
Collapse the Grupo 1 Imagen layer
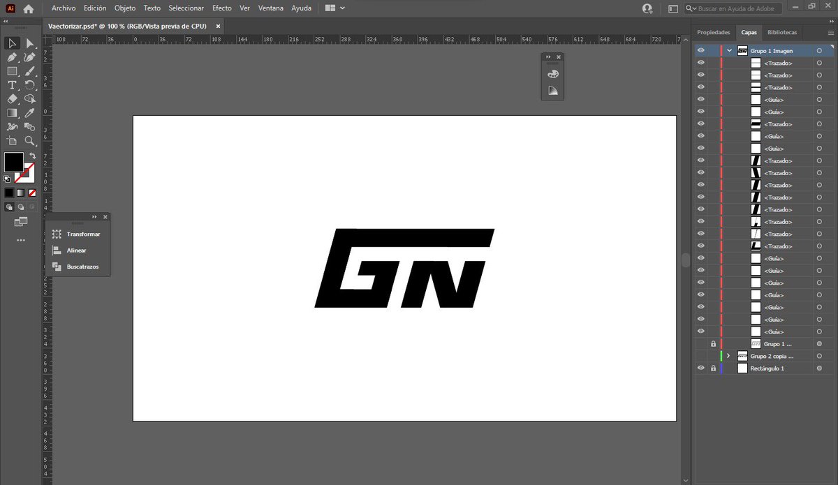[729, 51]
